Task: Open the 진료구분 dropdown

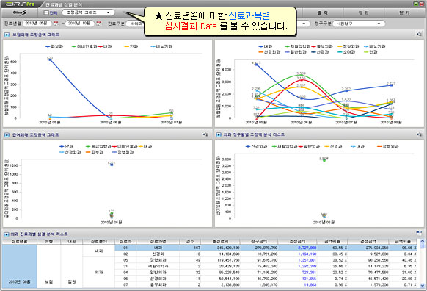Action: point(135,24)
